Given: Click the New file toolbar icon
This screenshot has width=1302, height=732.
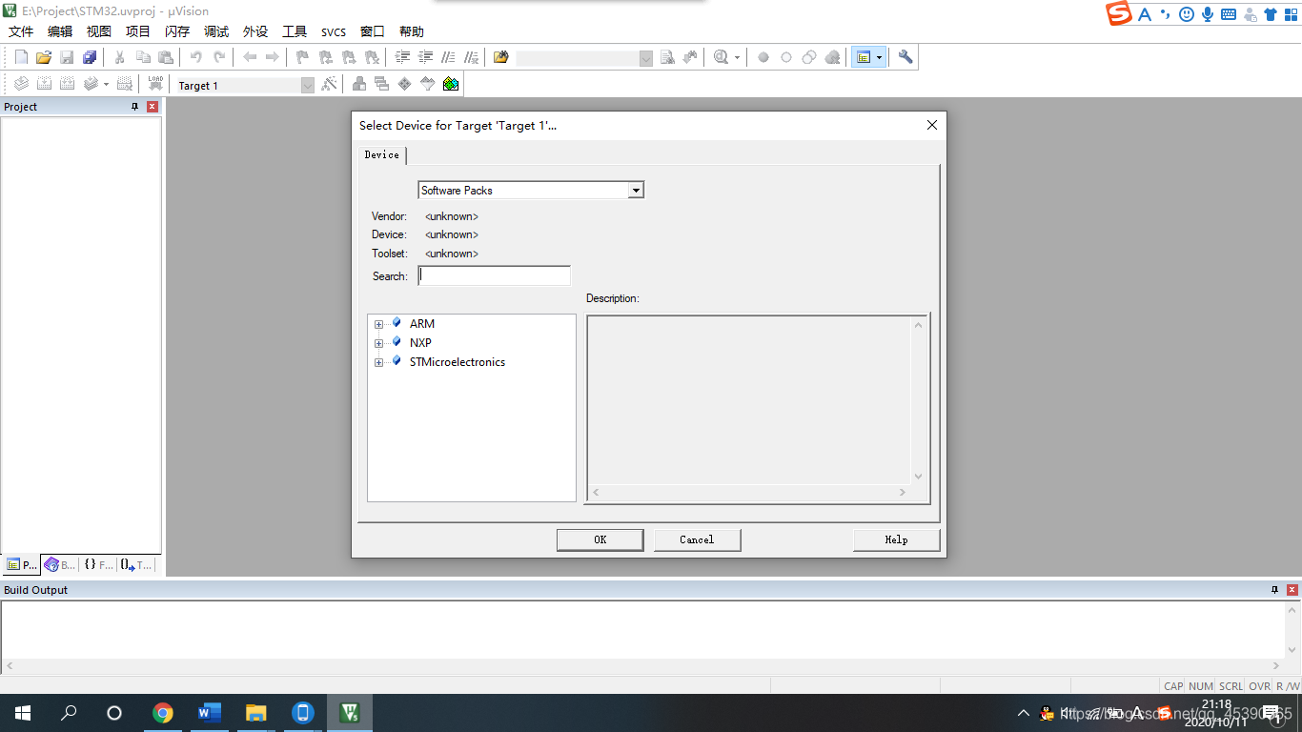Looking at the screenshot, I should tap(21, 57).
